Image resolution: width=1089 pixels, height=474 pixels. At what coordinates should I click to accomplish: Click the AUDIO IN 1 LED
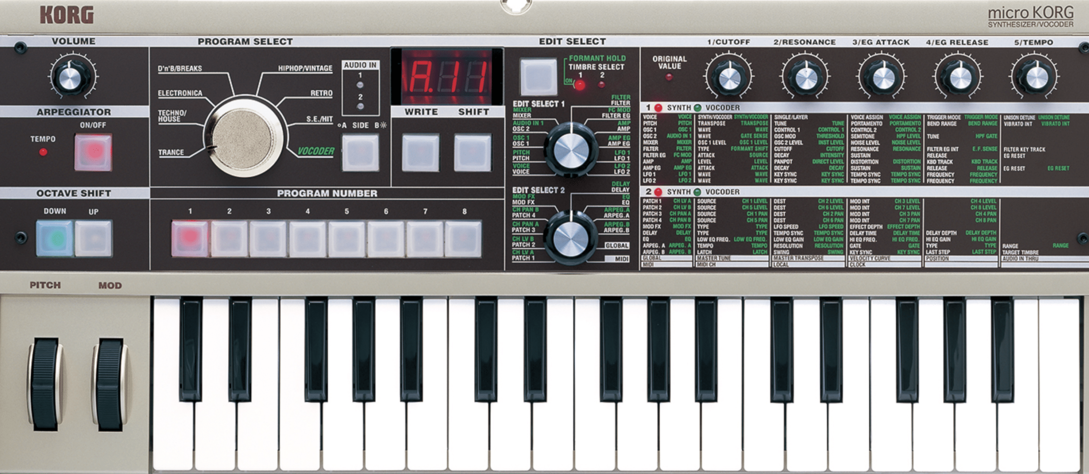coord(360,85)
